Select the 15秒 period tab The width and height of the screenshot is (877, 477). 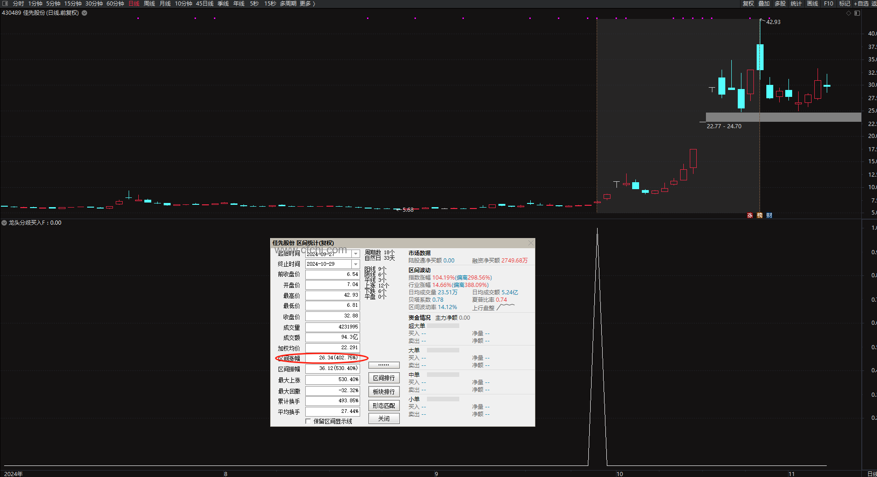point(270,3)
